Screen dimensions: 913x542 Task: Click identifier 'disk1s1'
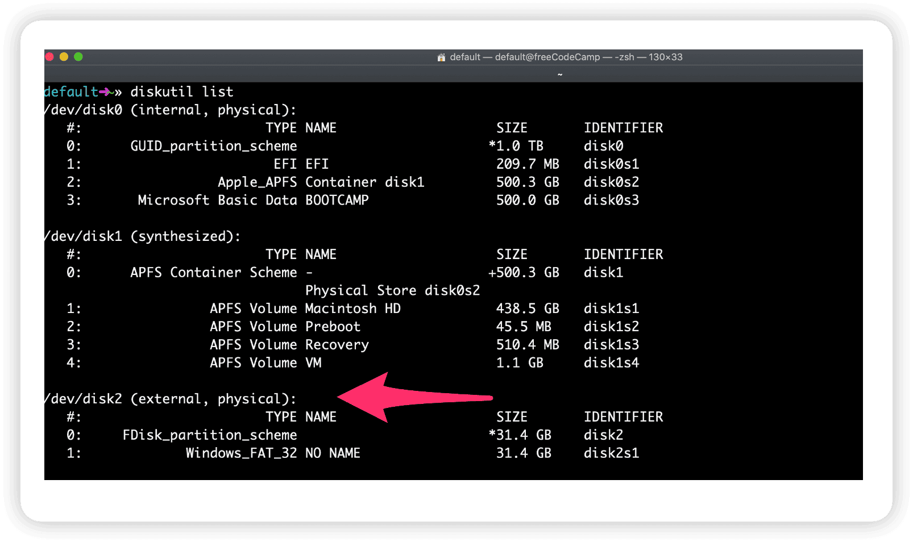coord(612,308)
